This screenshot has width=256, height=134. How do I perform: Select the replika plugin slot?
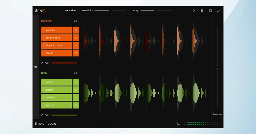coord(56,53)
